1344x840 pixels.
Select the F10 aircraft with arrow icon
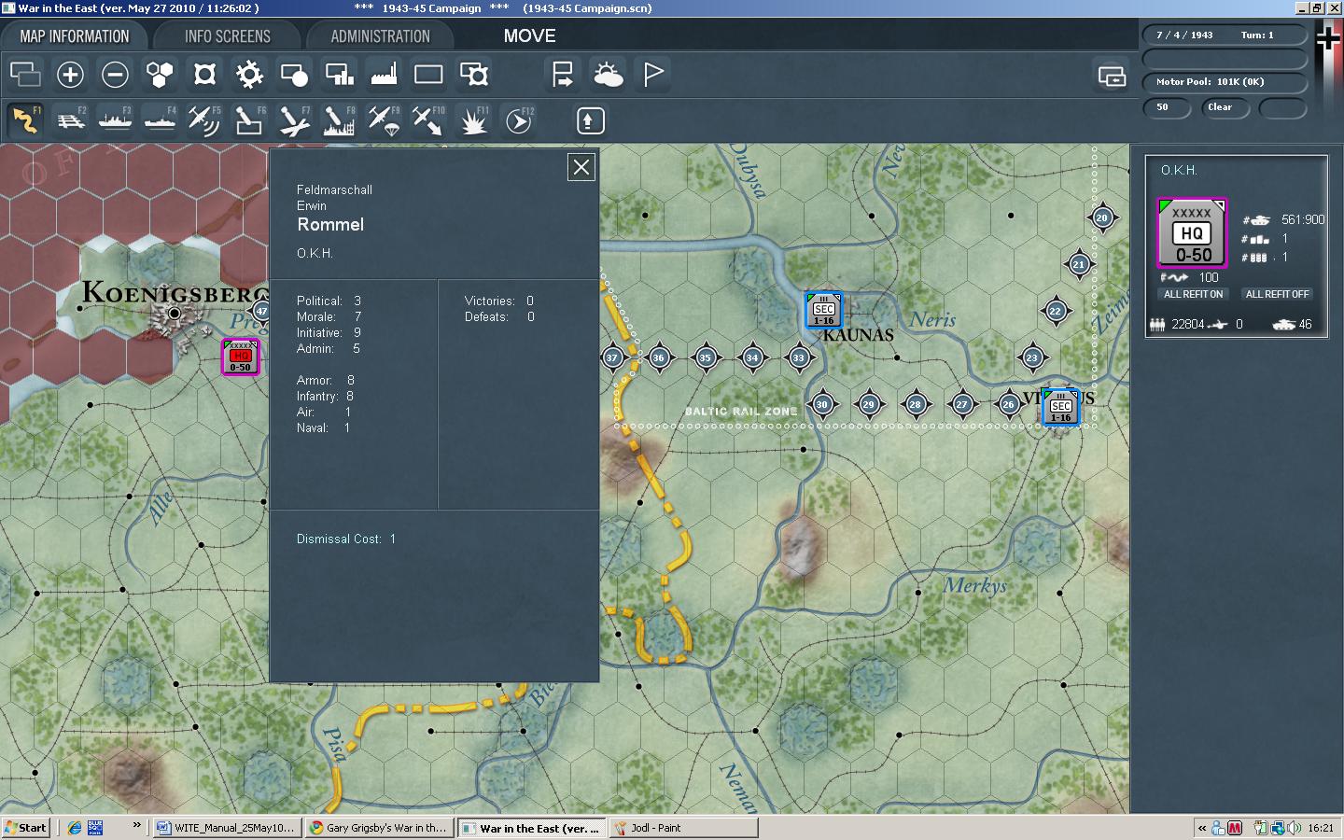pos(428,120)
